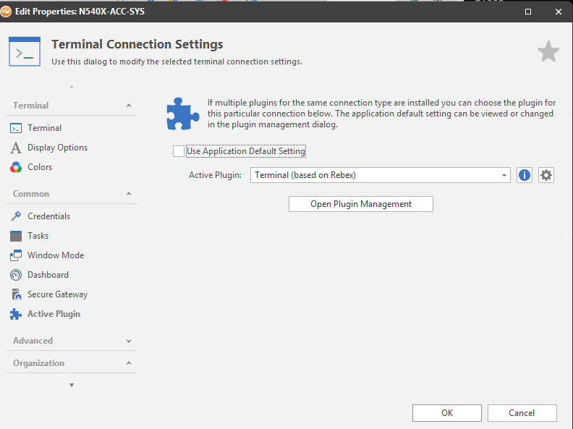
Task: Click the Tasks icon in sidebar
Action: [x=15, y=236]
